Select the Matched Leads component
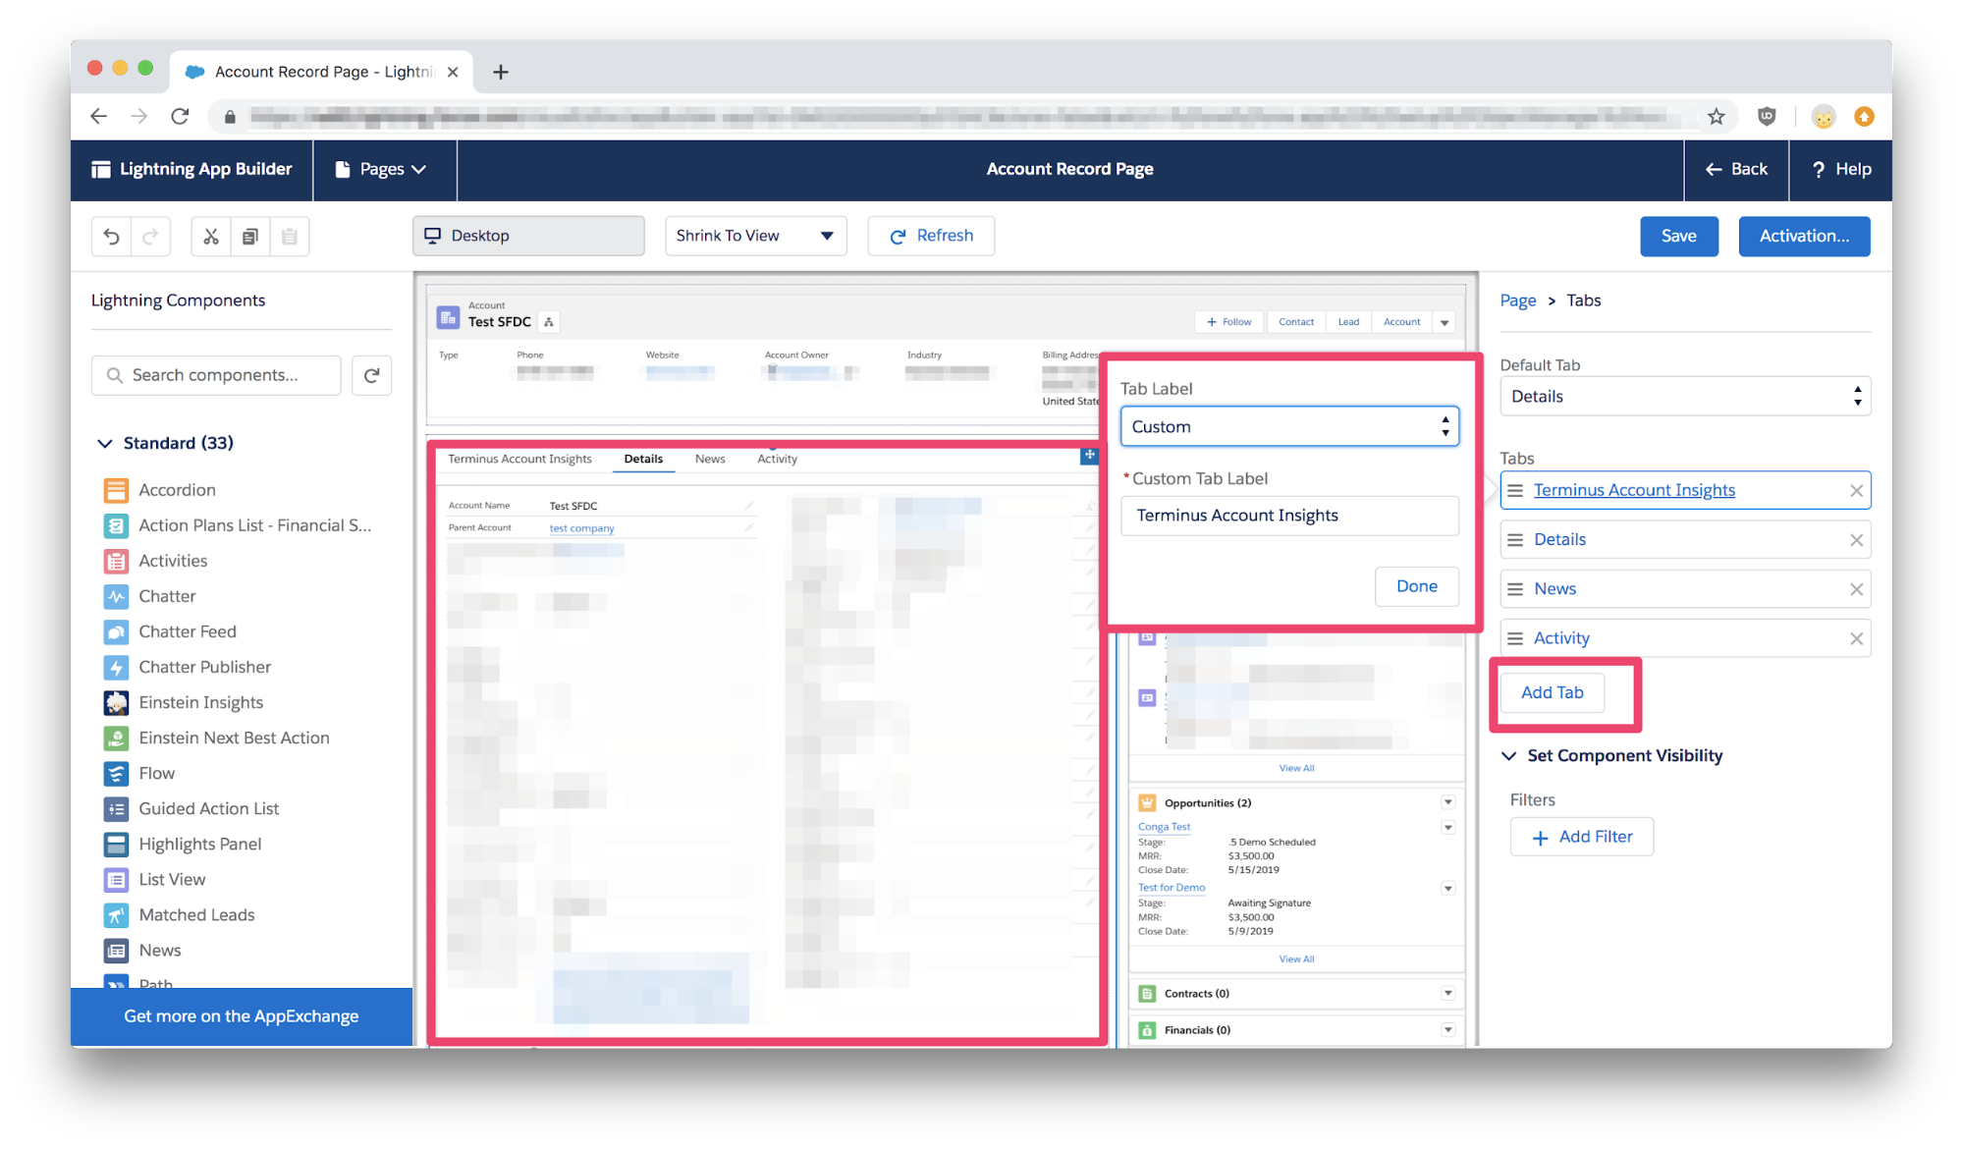Viewport: 1963px width, 1150px height. tap(179, 914)
